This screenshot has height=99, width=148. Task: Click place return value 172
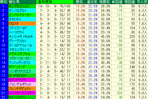pyautogui.click(x=130, y=84)
